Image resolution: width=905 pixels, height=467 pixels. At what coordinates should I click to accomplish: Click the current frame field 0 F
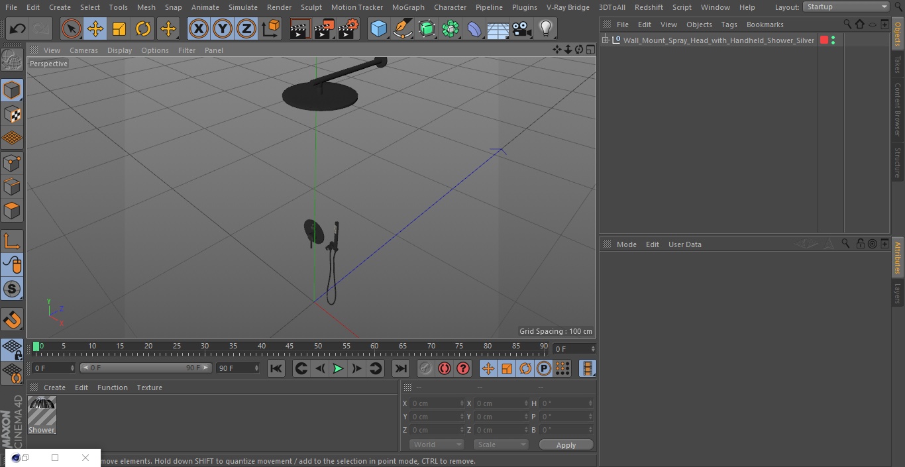(574, 348)
